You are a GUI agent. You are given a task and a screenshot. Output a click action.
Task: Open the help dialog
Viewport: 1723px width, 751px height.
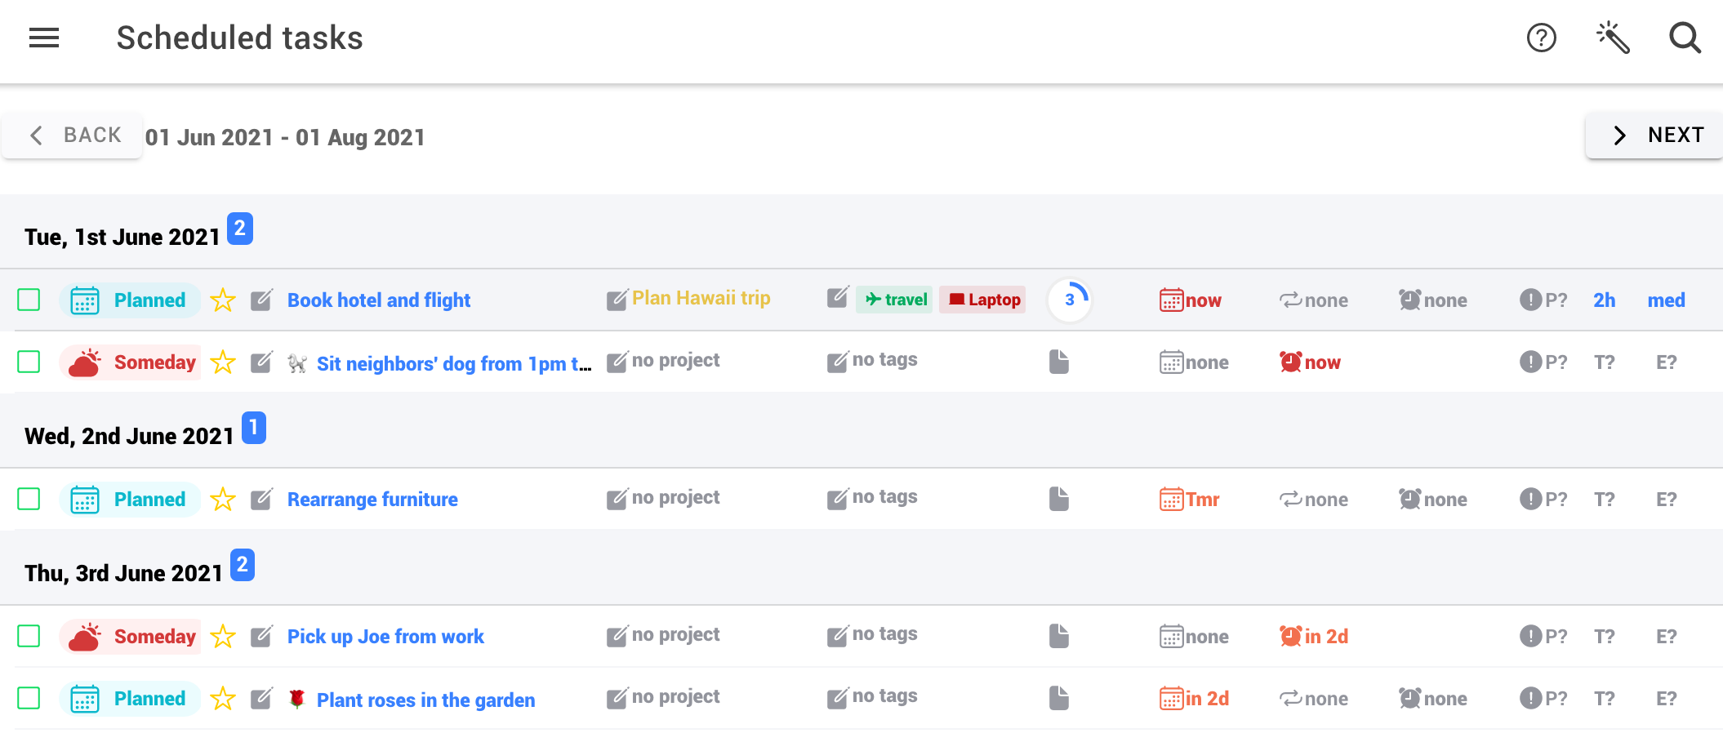pyautogui.click(x=1542, y=38)
